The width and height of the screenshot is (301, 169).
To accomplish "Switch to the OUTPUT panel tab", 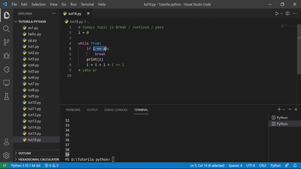I will pos(92,110).
